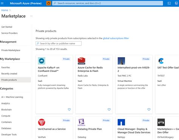Viewport: 179px width, 140px height.
Task: Open Private Marketplace in the sidebar
Action: 11,50
